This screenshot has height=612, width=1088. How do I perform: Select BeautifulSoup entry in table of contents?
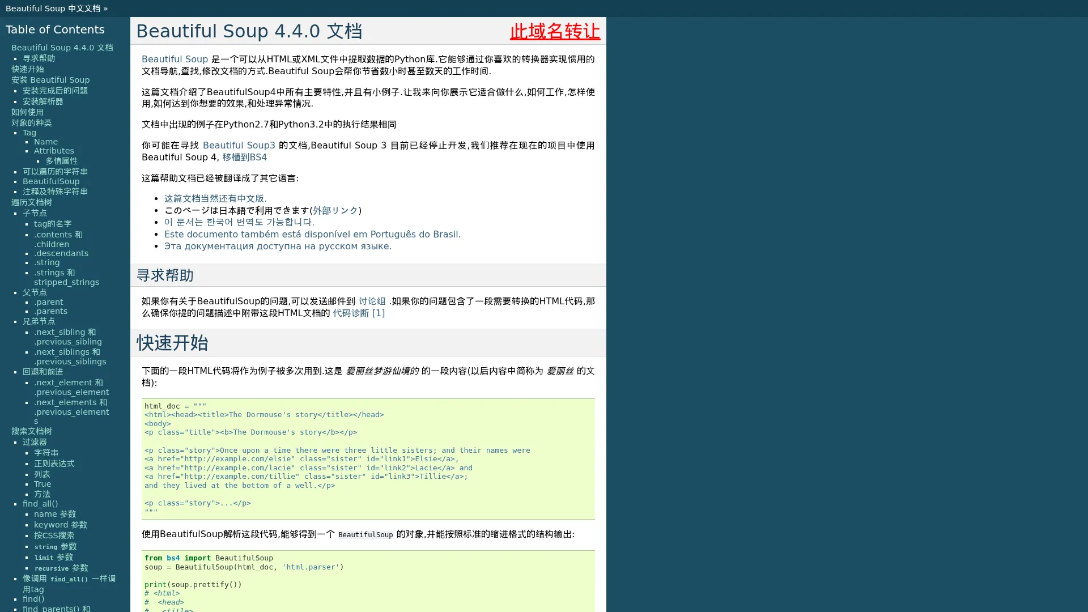click(51, 181)
